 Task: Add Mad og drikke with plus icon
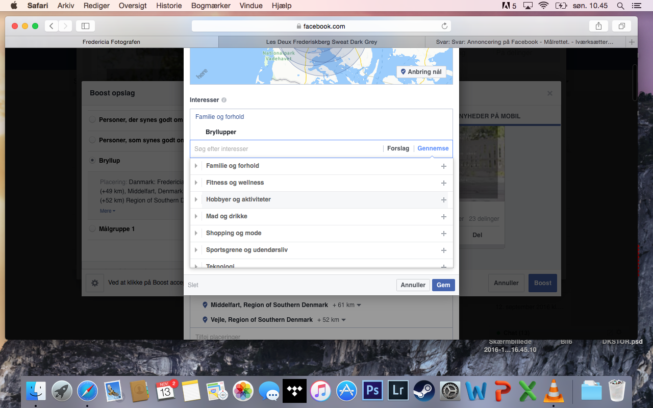tap(444, 217)
